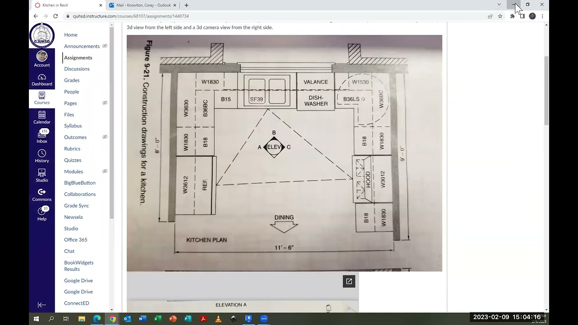Open Grades in course menu
This screenshot has width=578, height=325.
(x=72, y=80)
